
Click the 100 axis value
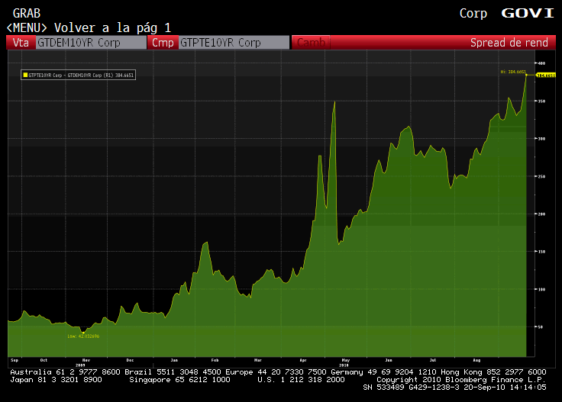[x=541, y=289]
